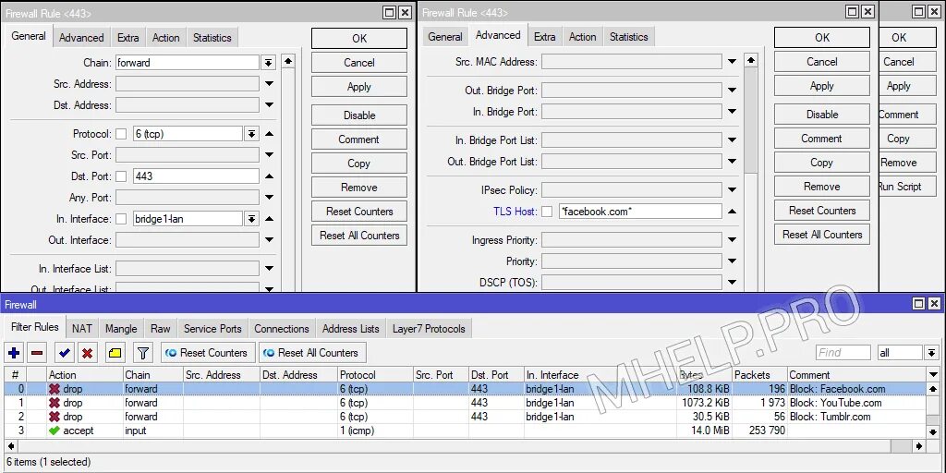Expand Dst. Address field arrow

pyautogui.click(x=270, y=105)
